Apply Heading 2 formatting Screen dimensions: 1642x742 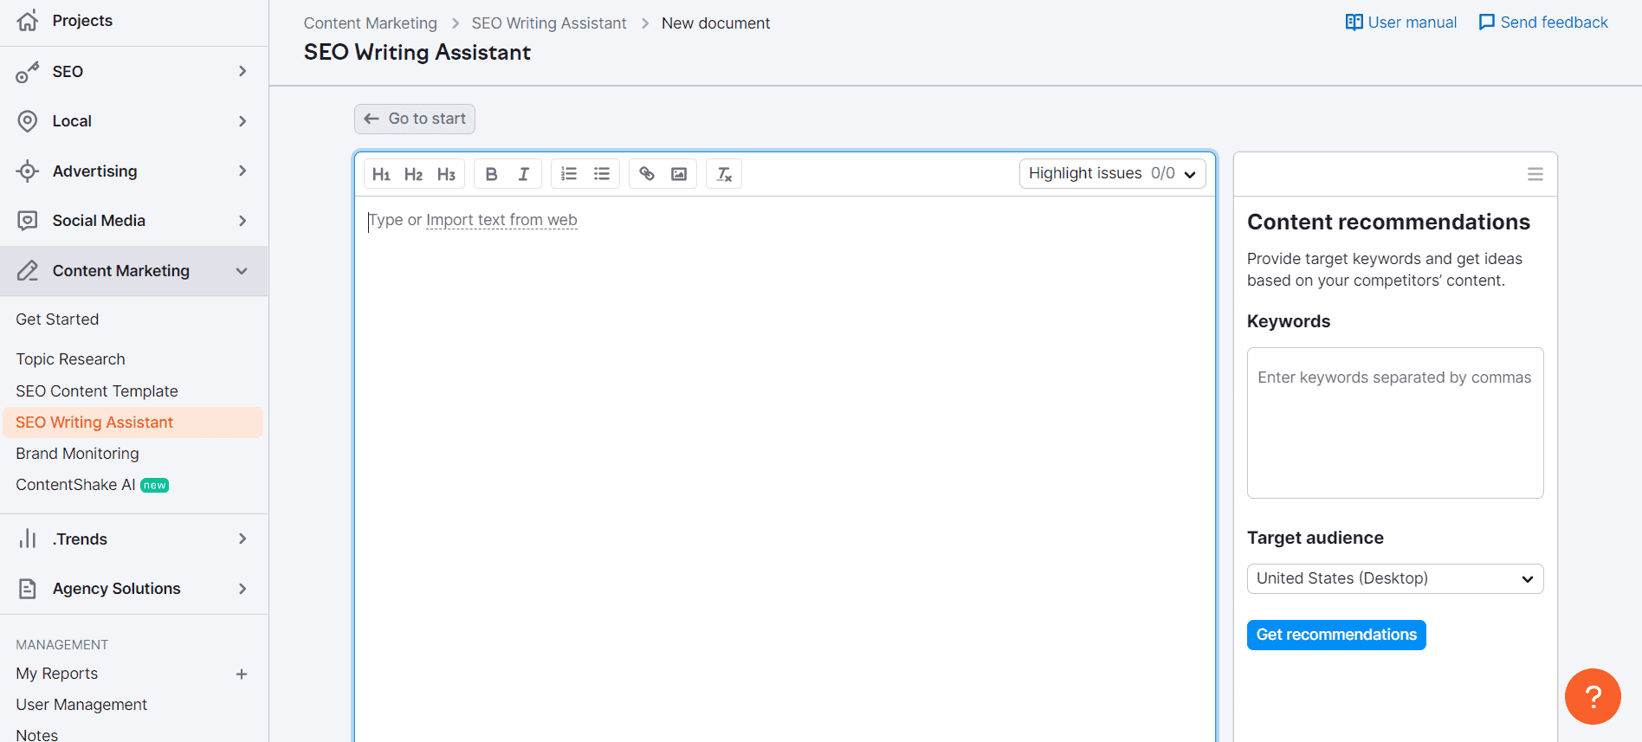tap(414, 174)
